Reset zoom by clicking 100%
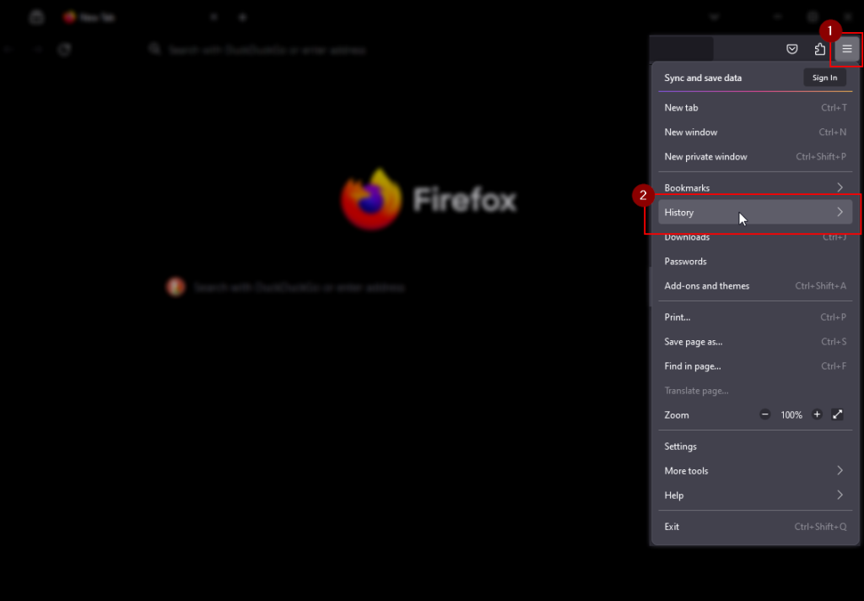Screen dimensions: 864x601 791,415
